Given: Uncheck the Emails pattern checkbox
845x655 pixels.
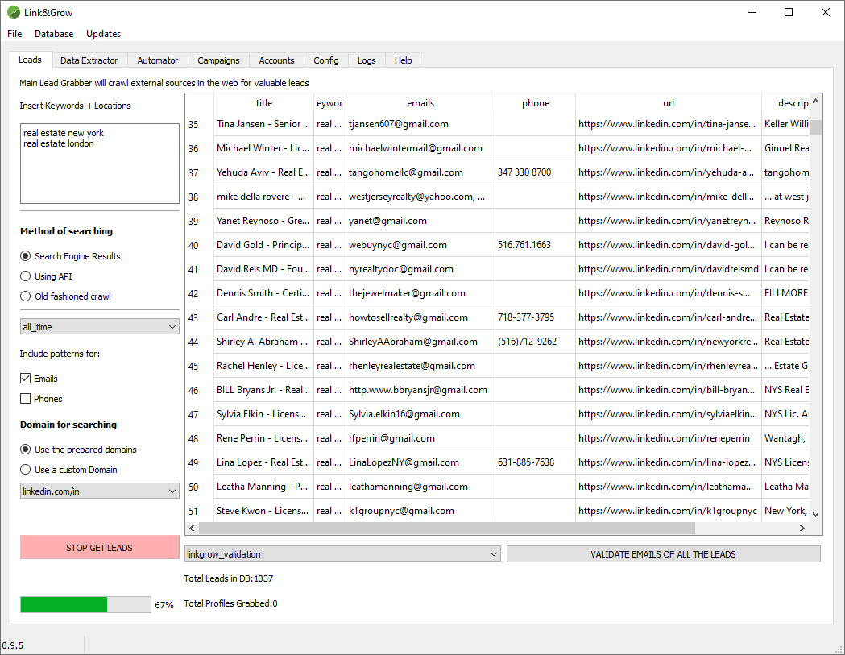Looking at the screenshot, I should [x=26, y=379].
